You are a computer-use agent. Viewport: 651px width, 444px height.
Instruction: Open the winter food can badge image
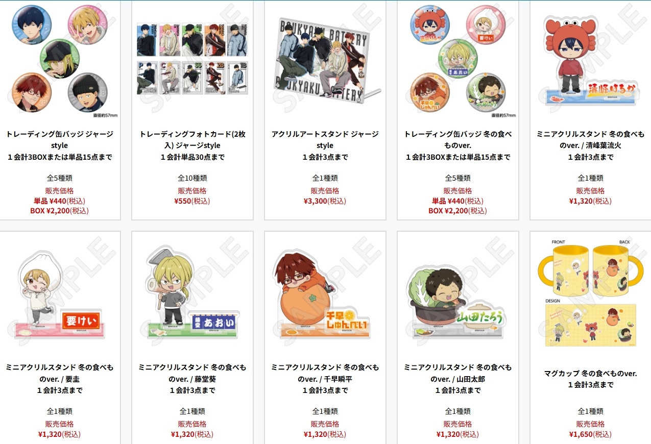pyautogui.click(x=458, y=60)
